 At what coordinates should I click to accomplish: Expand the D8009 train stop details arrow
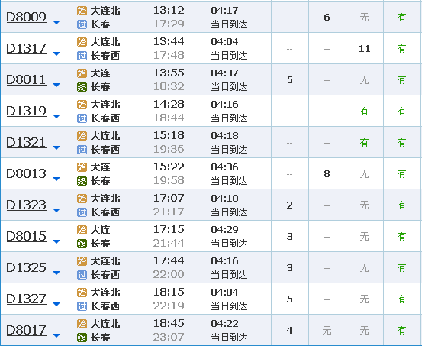pos(56,22)
